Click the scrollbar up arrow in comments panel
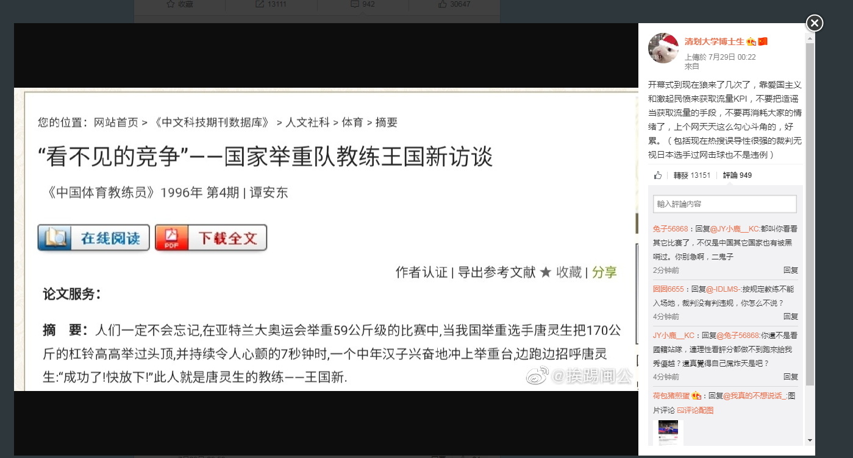 810,38
